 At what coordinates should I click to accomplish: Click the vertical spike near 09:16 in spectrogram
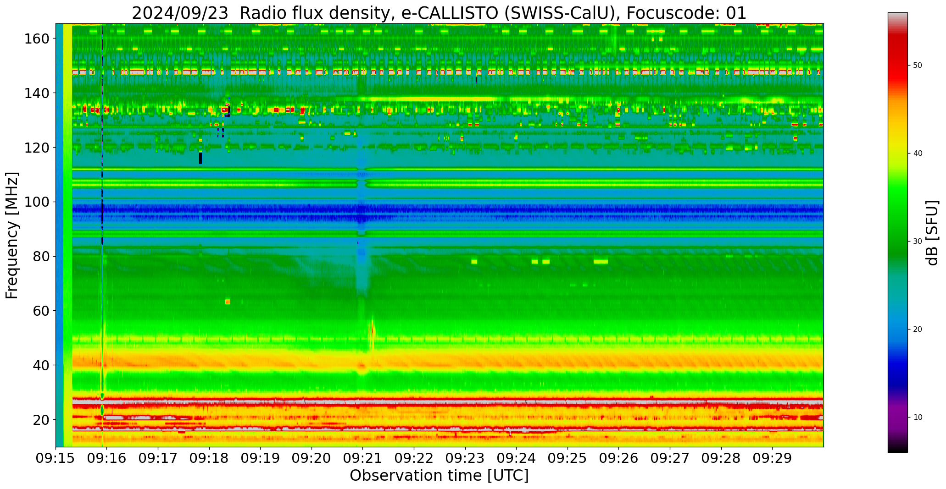tap(102, 235)
